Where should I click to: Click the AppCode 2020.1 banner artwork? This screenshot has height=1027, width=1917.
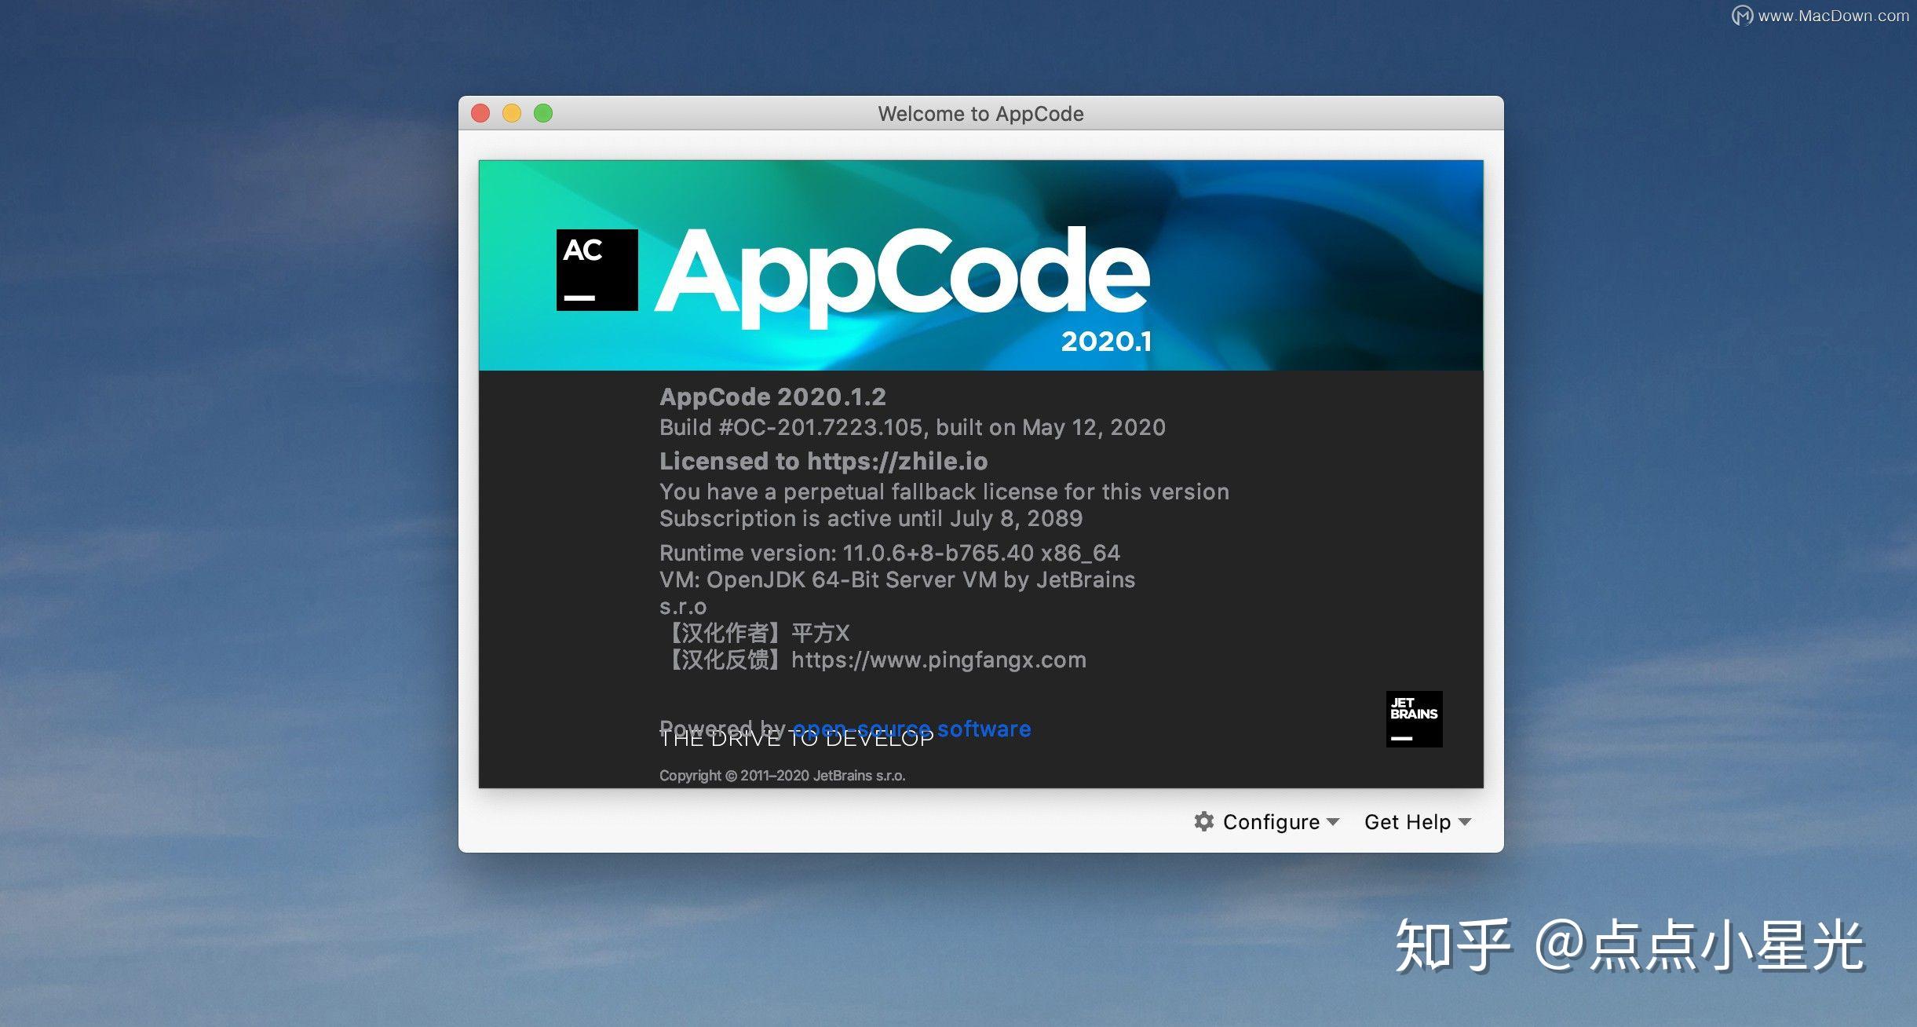point(981,267)
